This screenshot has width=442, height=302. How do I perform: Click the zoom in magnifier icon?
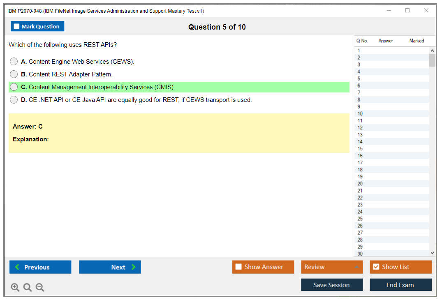(15, 288)
